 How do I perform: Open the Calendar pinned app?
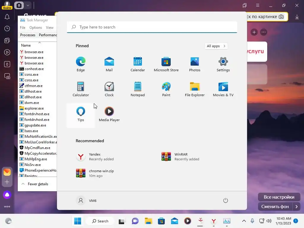(138, 64)
